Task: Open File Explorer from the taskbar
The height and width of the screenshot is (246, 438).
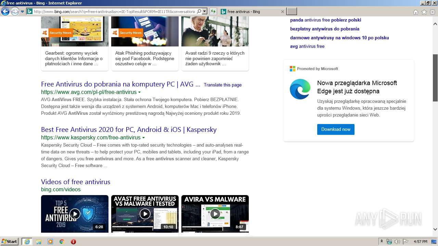Action: coord(39,242)
